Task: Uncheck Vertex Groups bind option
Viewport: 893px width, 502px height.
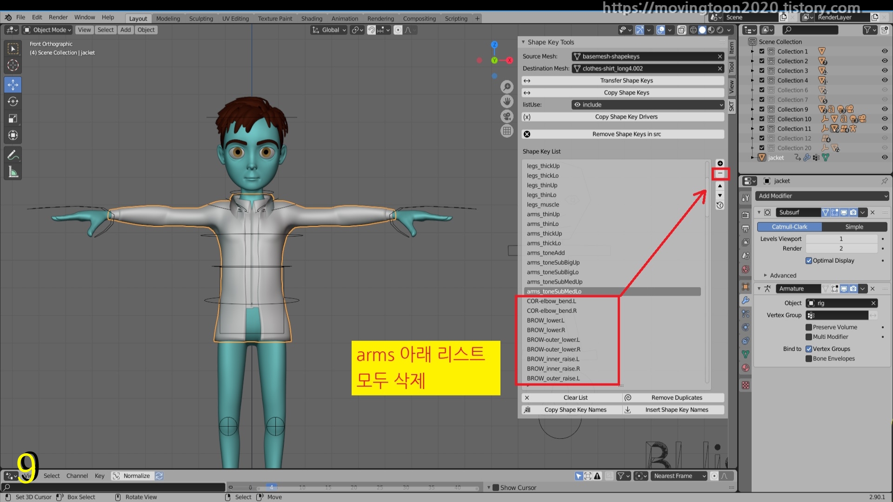Action: click(809, 349)
